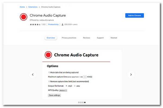This screenshot has height=108, width=163.
Task: Click the 'Chrome Audio Capture' page title
Action: tap(48, 15)
